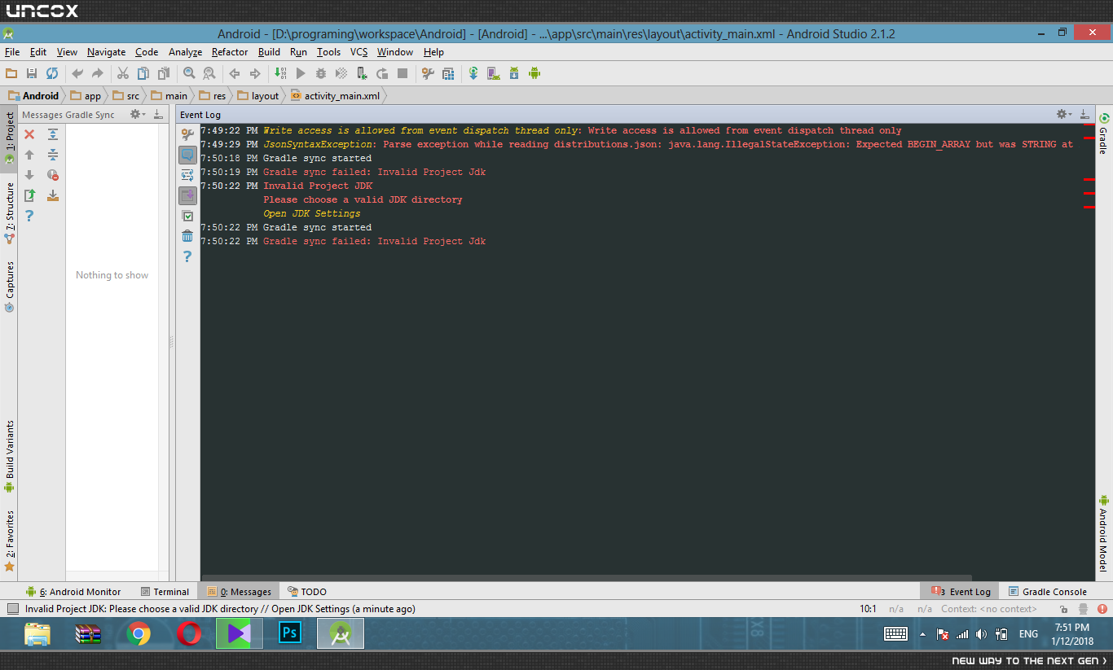Hide the Messages panel with its hide icon
This screenshot has height=670, width=1113.
(x=158, y=115)
